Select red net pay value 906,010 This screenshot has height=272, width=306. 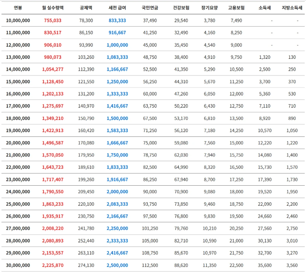[x=53, y=45]
